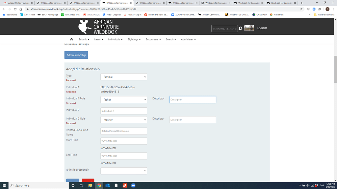The image size is (337, 189).
Task: Click the African Carnivore Wildbook logo
Action: pos(98,27)
